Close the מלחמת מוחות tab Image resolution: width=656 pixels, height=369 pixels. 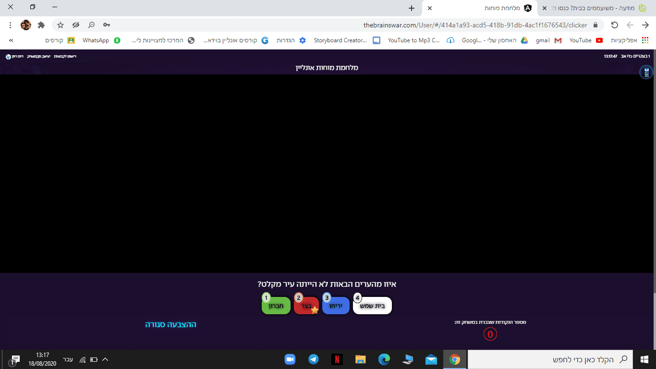pyautogui.click(x=430, y=8)
